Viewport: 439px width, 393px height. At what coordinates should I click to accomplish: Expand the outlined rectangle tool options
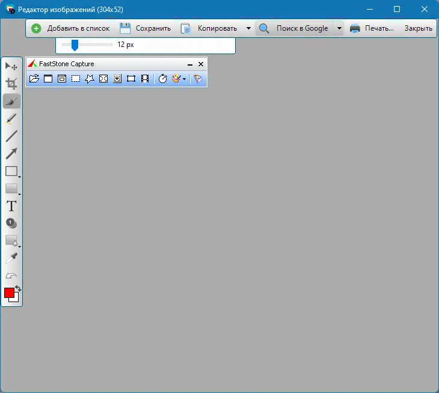tap(19, 177)
